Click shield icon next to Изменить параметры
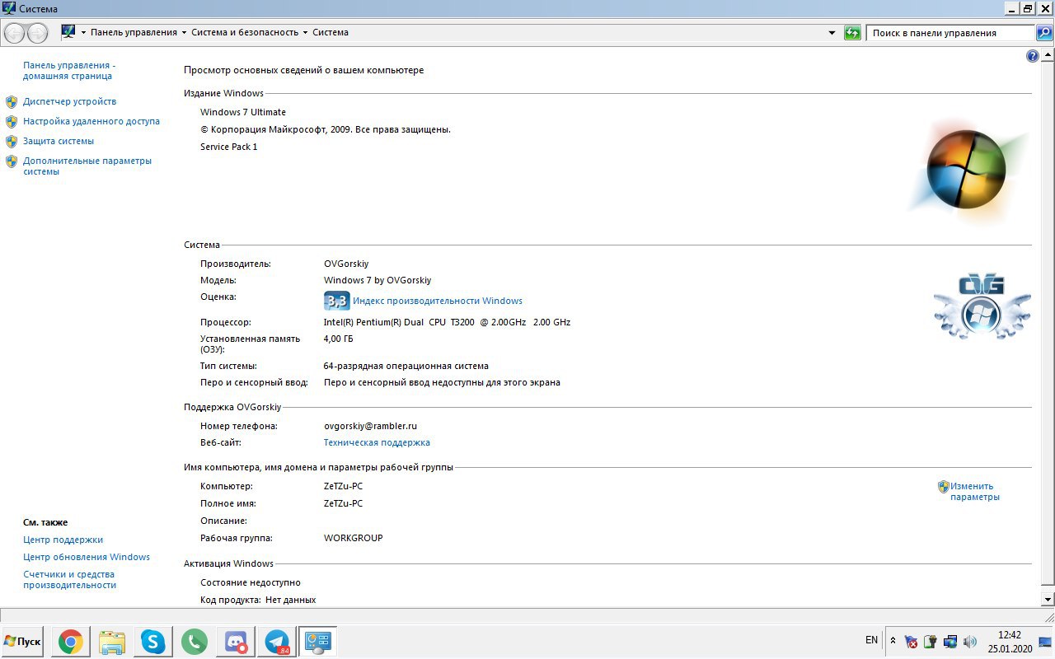1055x659 pixels. pyautogui.click(x=944, y=487)
